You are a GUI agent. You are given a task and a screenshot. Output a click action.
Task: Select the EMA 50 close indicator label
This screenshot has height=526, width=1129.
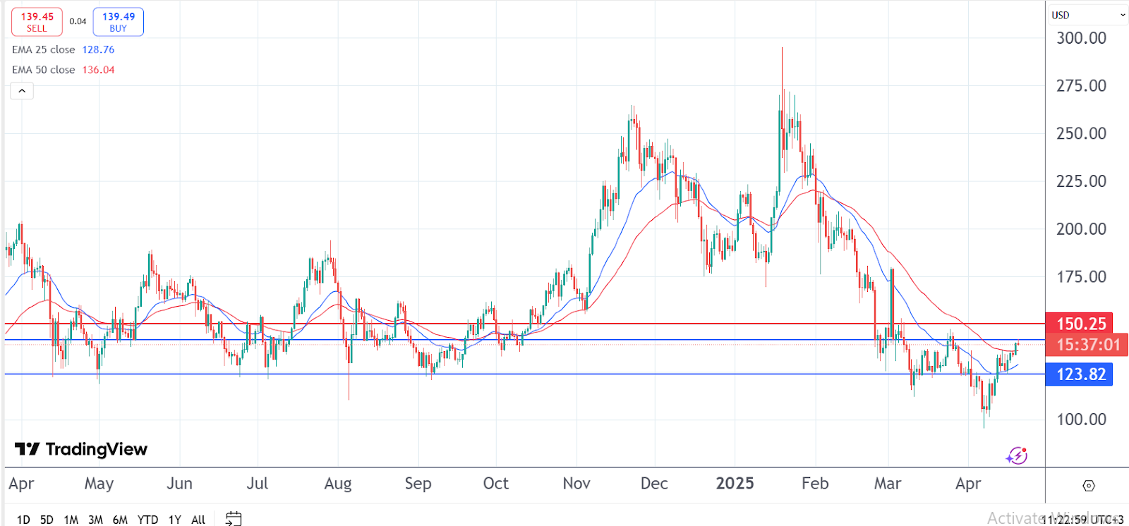click(x=44, y=70)
